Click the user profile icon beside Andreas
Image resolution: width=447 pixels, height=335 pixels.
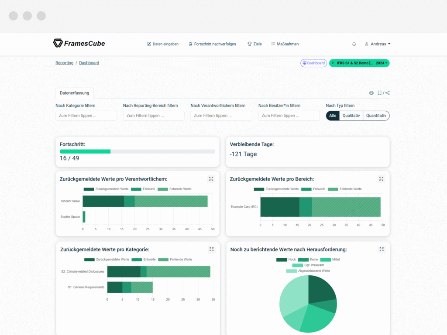[x=367, y=44]
